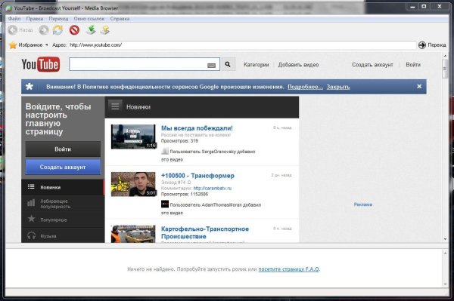Click page scrollbar down arrow
This screenshot has width=454, height=301.
(x=446, y=239)
